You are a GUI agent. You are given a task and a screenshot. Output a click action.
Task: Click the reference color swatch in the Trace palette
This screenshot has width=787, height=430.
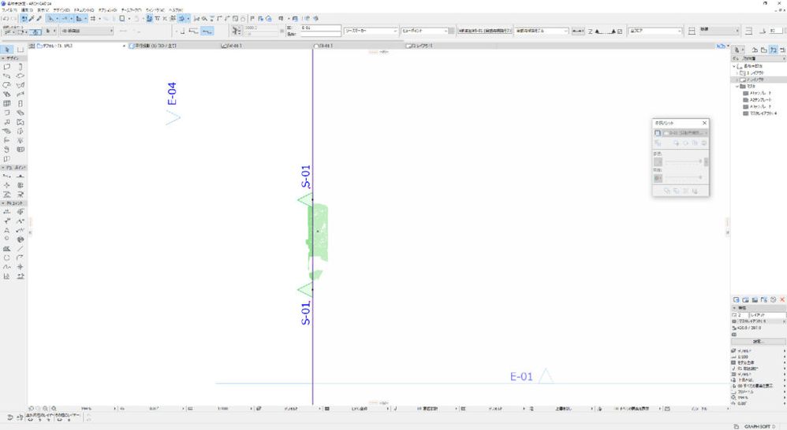pos(658,161)
